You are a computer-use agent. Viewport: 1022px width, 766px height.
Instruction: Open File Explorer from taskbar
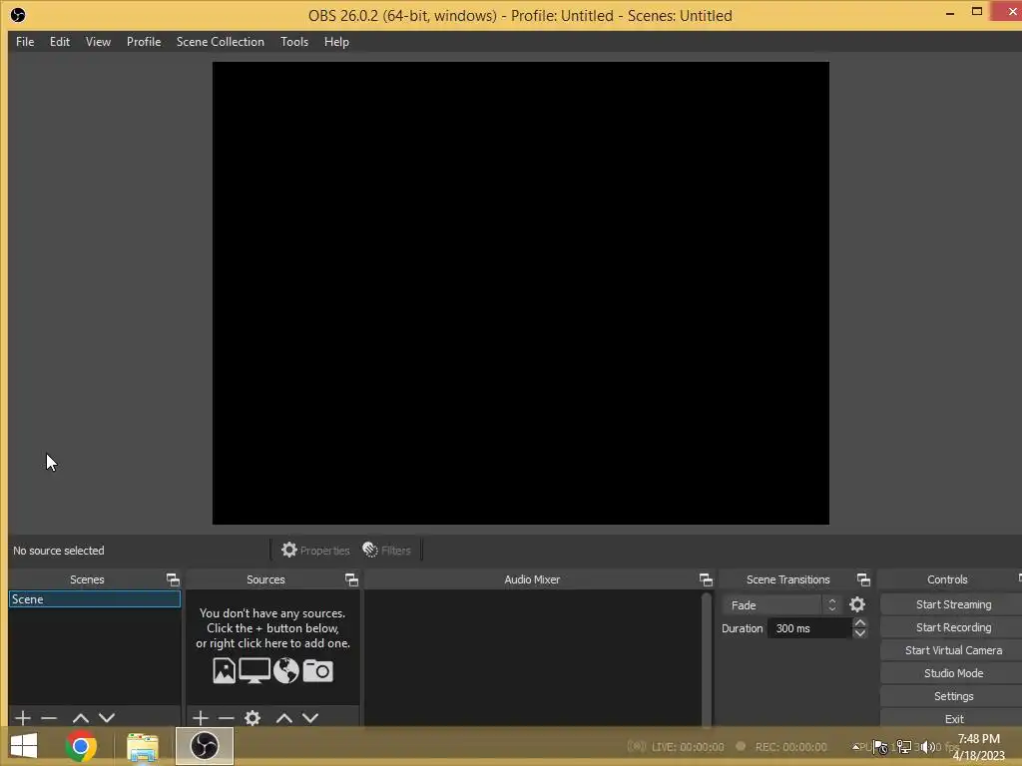pyautogui.click(x=142, y=746)
